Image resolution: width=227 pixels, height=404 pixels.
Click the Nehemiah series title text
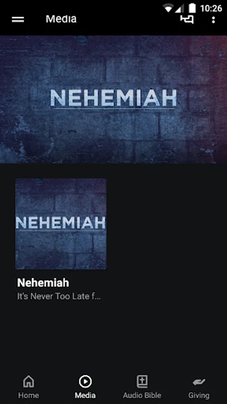tap(43, 283)
